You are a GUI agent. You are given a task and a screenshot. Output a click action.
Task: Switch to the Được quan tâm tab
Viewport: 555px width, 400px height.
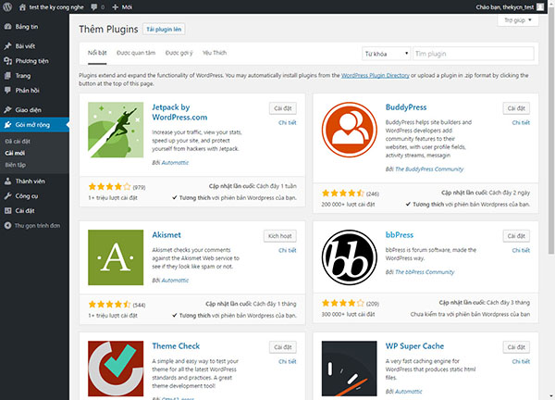pos(136,53)
